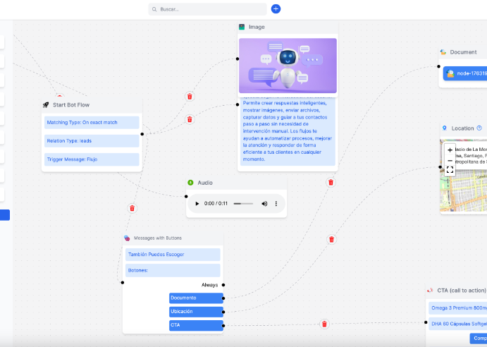
Task: Mute the audio player volume
Action: click(x=264, y=204)
